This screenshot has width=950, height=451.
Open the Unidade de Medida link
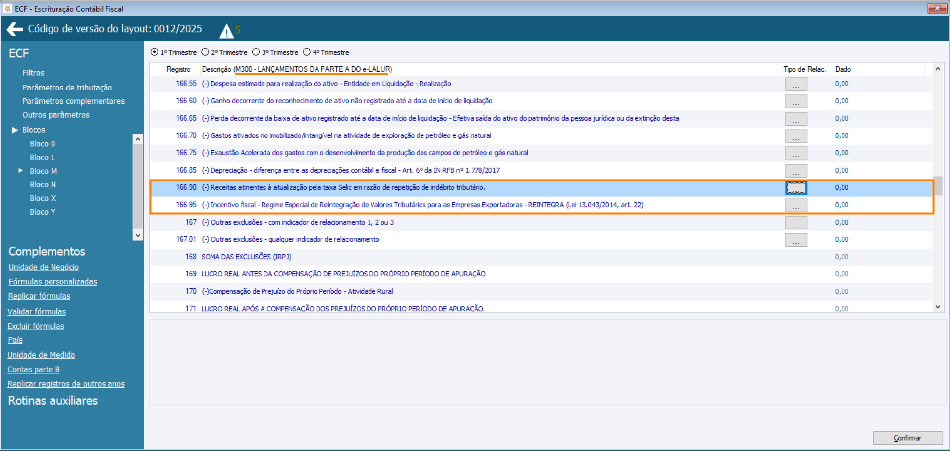click(41, 355)
